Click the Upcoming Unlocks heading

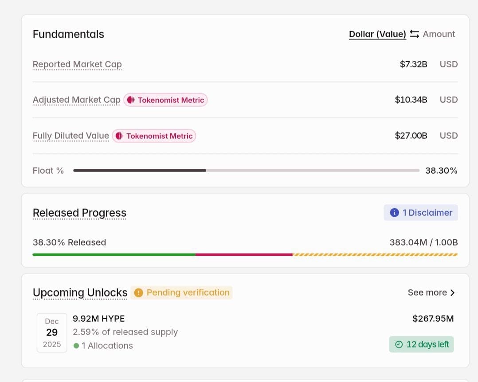tap(80, 292)
